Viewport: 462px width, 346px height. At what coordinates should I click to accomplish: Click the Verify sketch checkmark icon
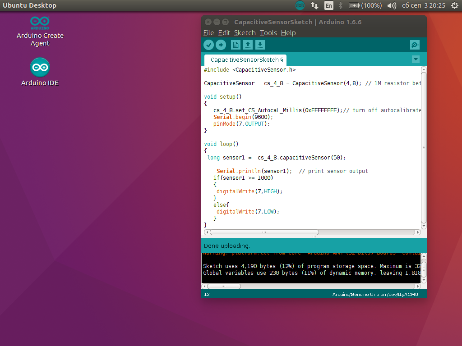coord(208,45)
